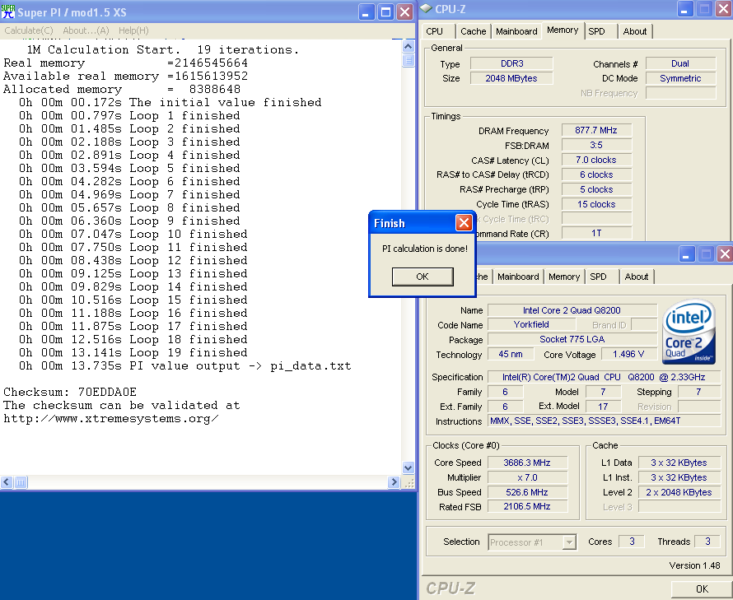Click the Command Rate 1T value
The width and height of the screenshot is (733, 600).
596,233
